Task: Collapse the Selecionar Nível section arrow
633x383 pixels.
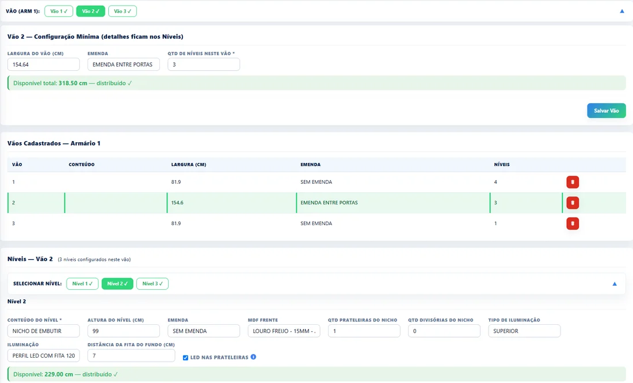Action: [x=615, y=284]
